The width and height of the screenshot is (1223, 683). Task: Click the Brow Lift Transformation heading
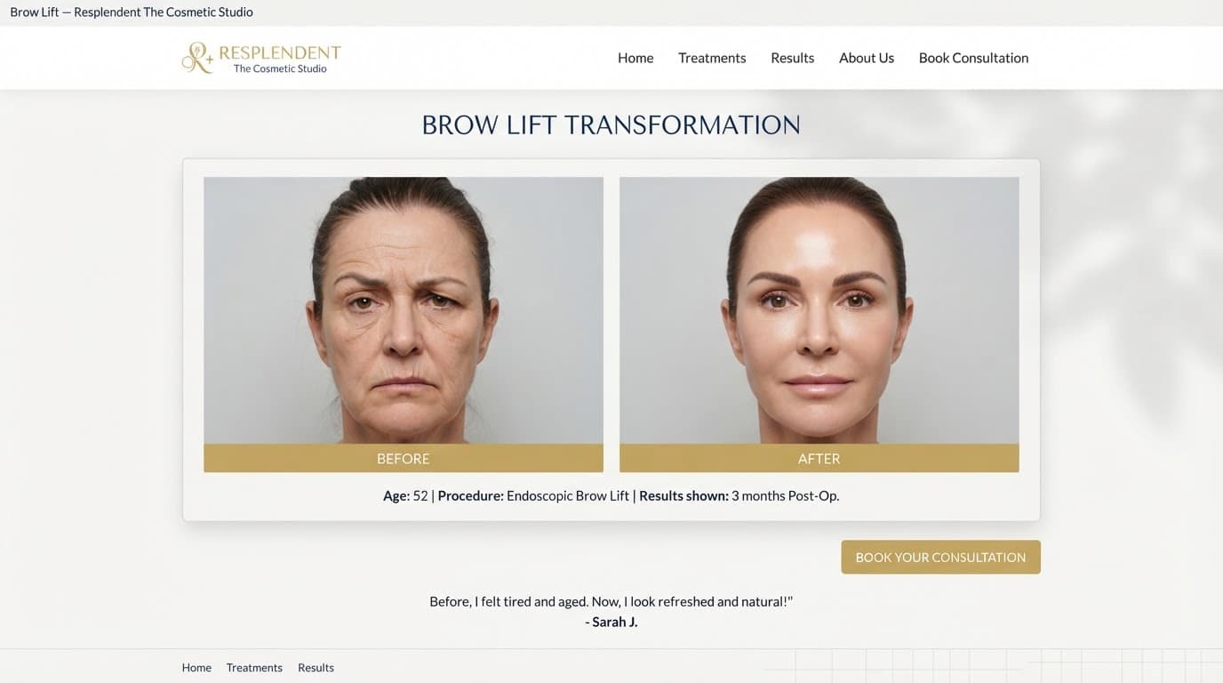click(x=611, y=125)
